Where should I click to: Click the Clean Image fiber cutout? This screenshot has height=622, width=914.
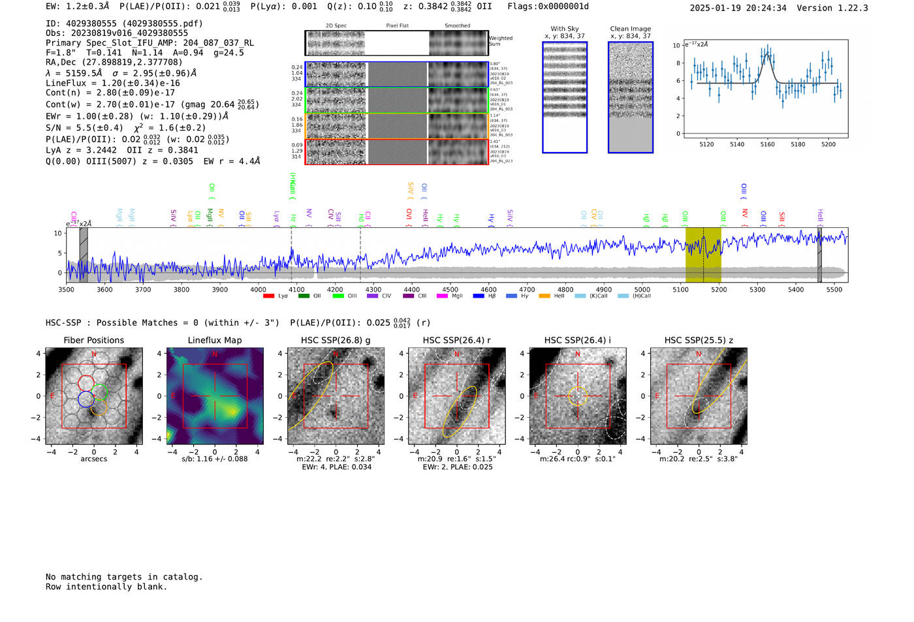point(631,97)
